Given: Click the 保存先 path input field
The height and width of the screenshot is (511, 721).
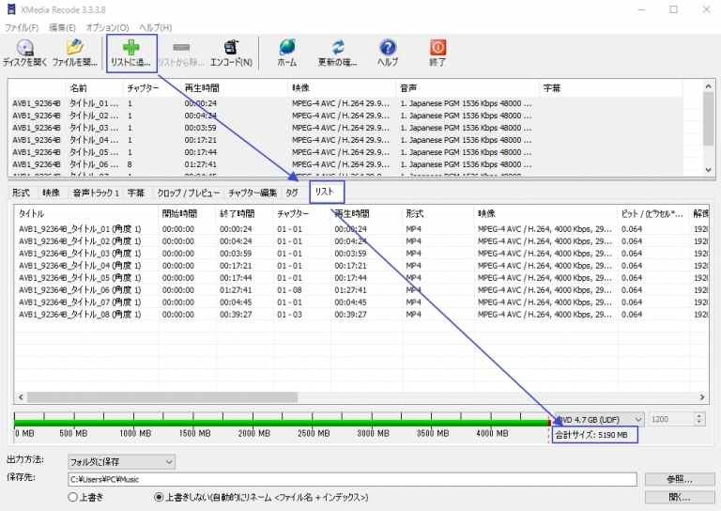Looking at the screenshot, I should [352, 479].
